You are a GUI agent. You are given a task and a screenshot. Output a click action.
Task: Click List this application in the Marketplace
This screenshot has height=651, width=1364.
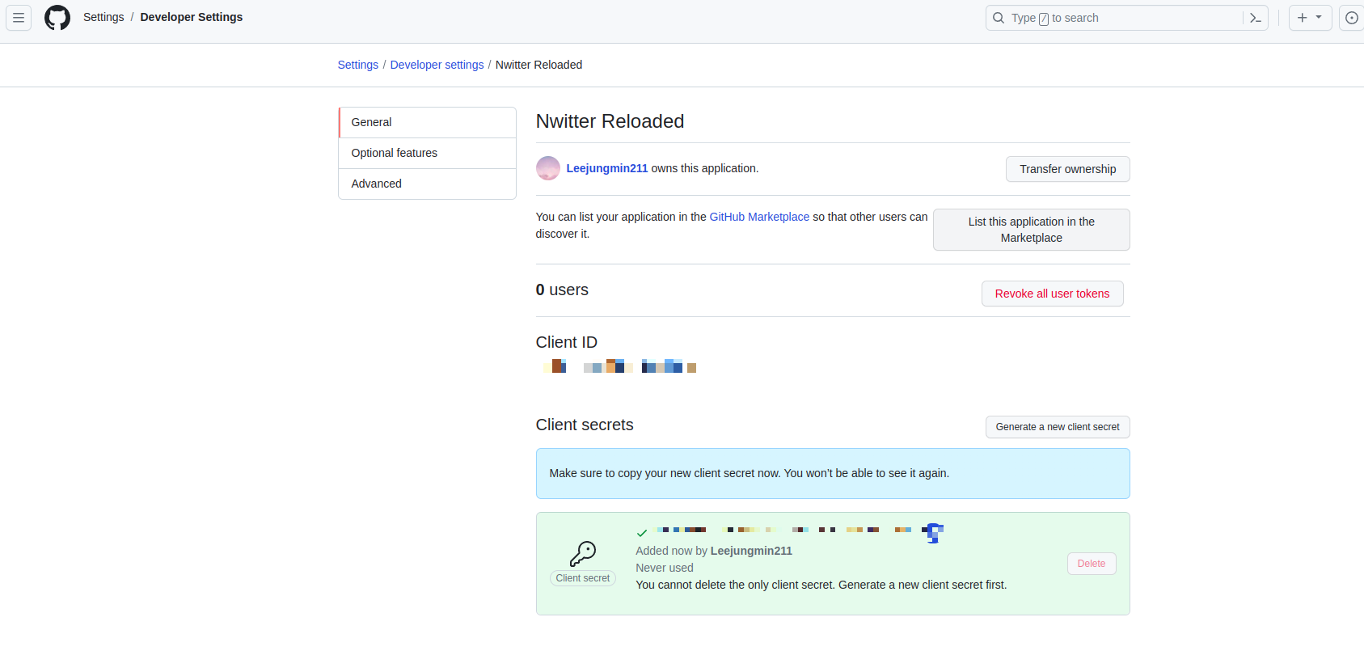(x=1031, y=230)
